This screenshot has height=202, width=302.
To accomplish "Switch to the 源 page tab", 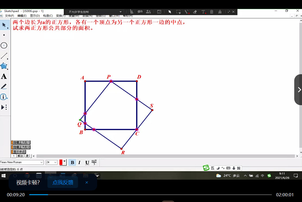I will pos(27,156).
